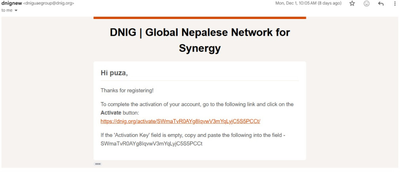Click the sender address dniguaegroup@dnig.org

pyautogui.click(x=49, y=4)
